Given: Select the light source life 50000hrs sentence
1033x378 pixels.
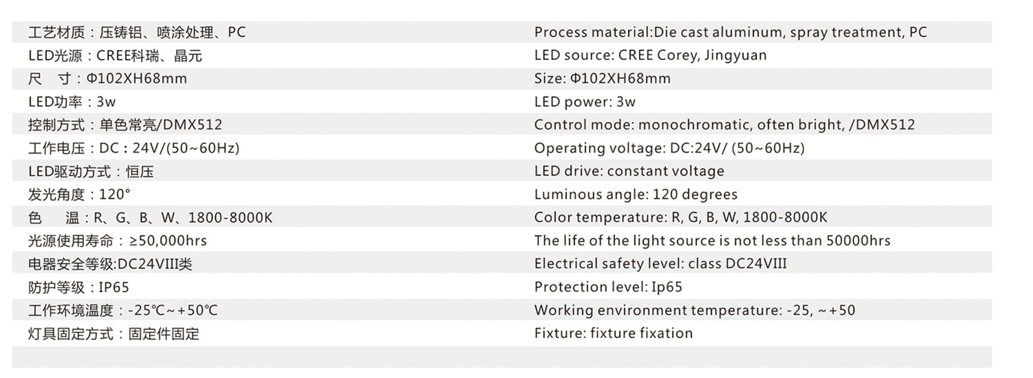Looking at the screenshot, I should pyautogui.click(x=712, y=240).
